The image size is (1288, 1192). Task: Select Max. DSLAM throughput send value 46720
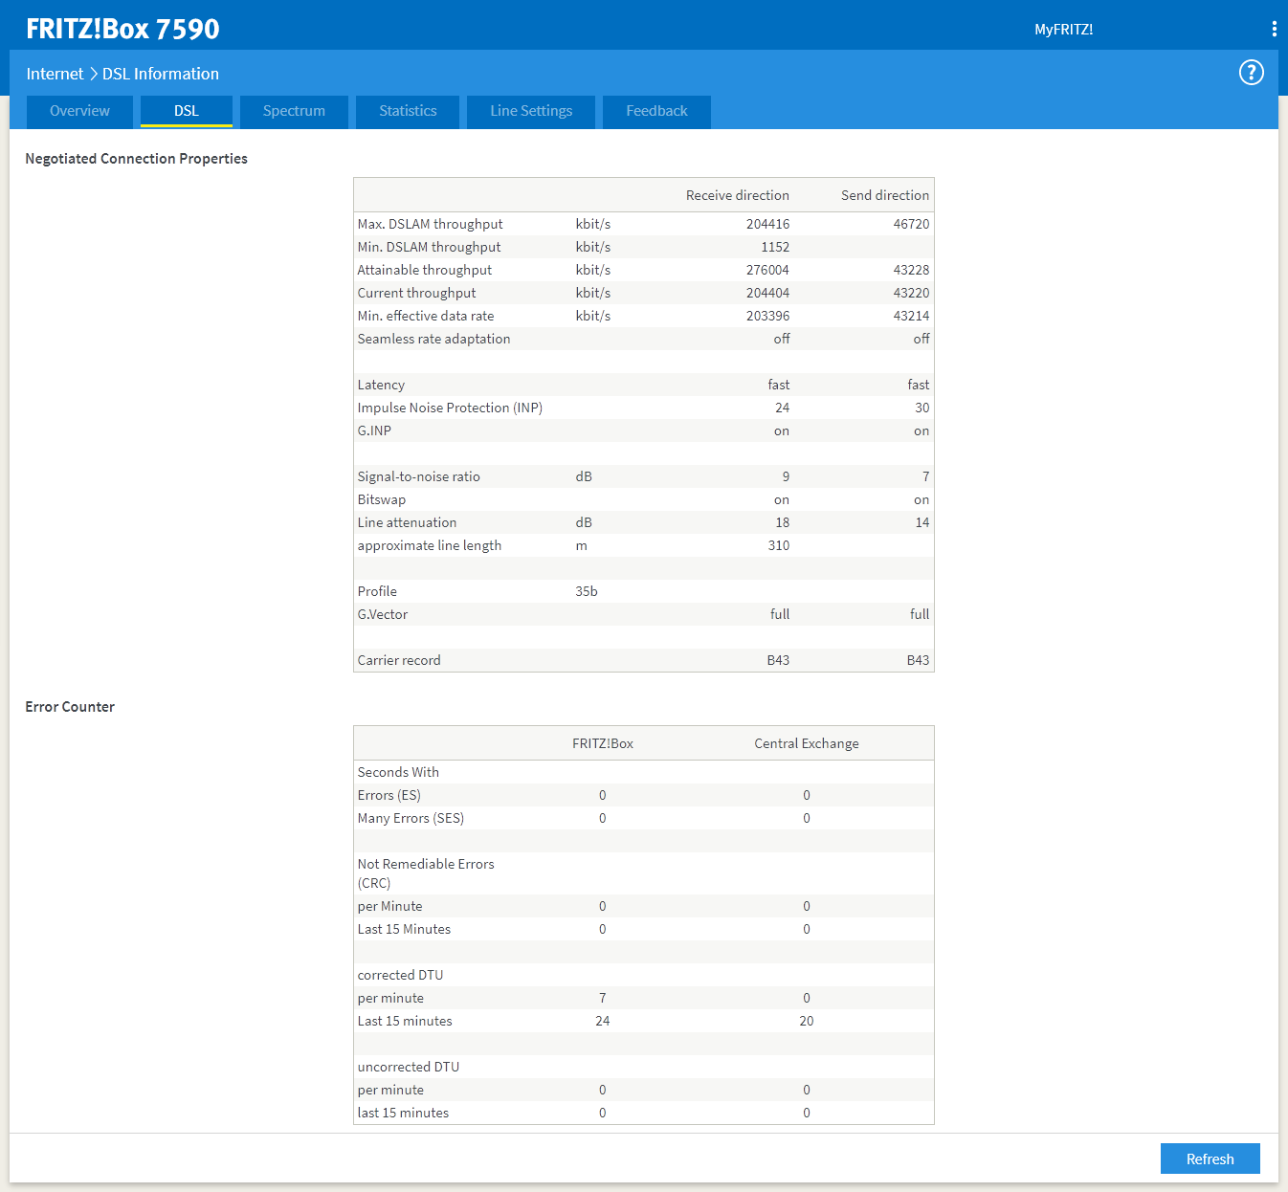click(911, 224)
